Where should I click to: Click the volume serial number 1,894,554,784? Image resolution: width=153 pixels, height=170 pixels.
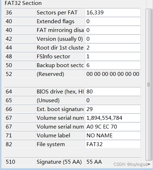(x=113, y=118)
